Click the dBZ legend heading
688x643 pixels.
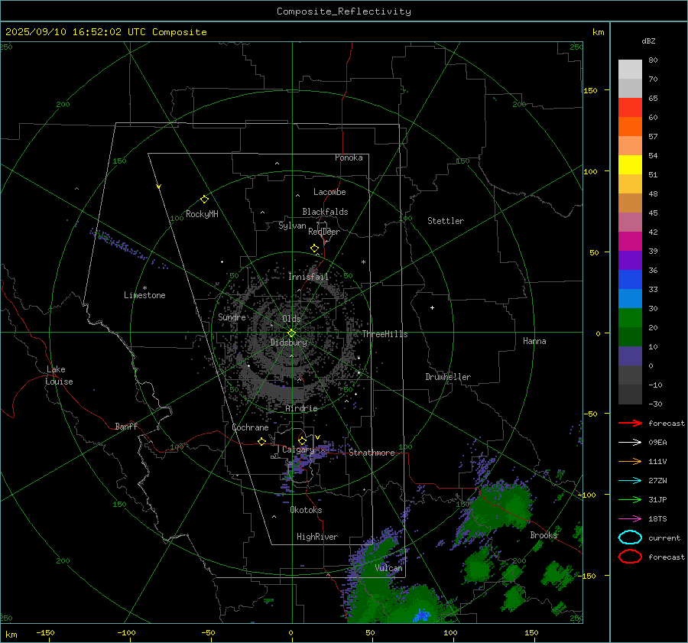pos(648,41)
